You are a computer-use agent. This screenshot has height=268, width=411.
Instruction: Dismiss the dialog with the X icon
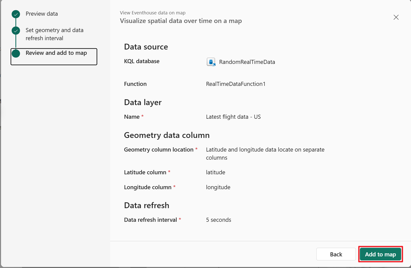pyautogui.click(x=396, y=17)
